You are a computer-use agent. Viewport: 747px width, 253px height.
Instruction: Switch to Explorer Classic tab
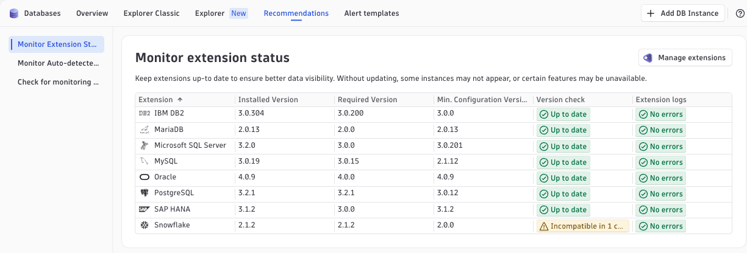pyautogui.click(x=151, y=13)
